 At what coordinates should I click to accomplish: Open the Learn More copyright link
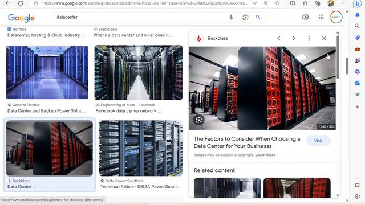coord(265,155)
